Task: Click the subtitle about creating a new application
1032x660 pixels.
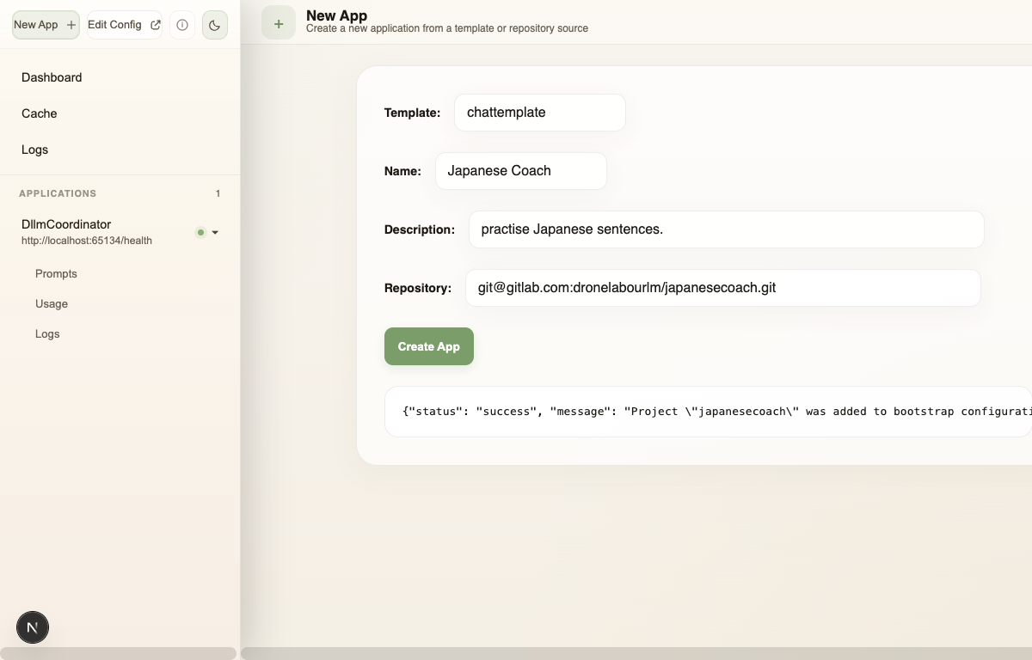Action: click(x=447, y=28)
